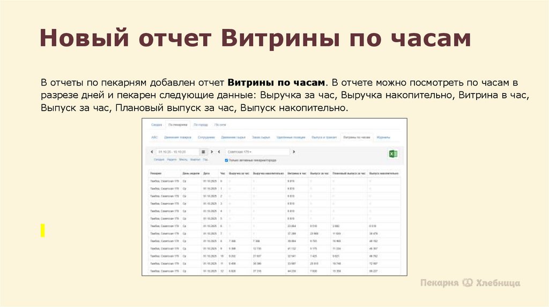Click the Выручка накопительно column header

[x=268, y=173]
